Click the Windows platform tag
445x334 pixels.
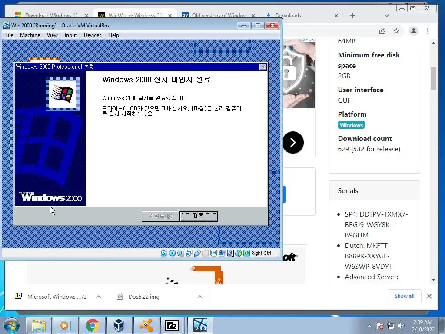tap(351, 125)
